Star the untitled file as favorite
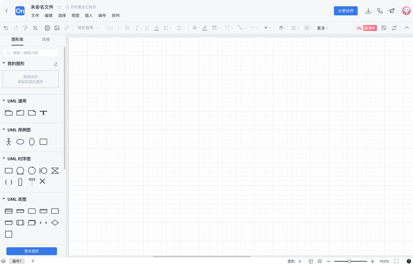Screen dimensions: 413x264 (59, 7)
